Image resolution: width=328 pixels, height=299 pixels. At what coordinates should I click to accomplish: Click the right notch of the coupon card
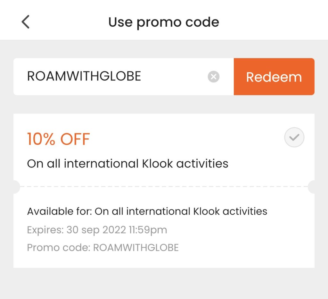311,187
